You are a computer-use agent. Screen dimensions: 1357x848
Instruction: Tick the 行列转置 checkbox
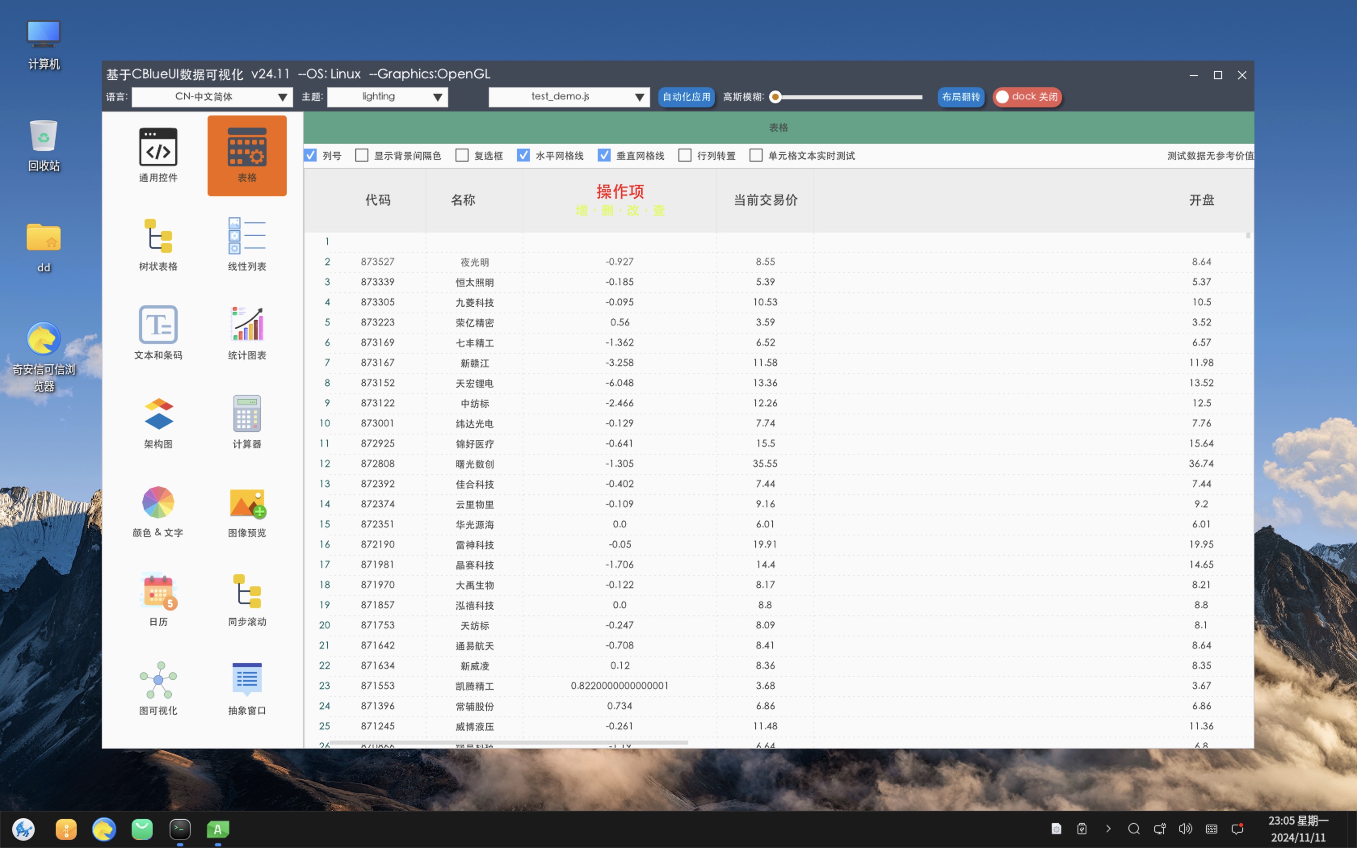(x=685, y=155)
